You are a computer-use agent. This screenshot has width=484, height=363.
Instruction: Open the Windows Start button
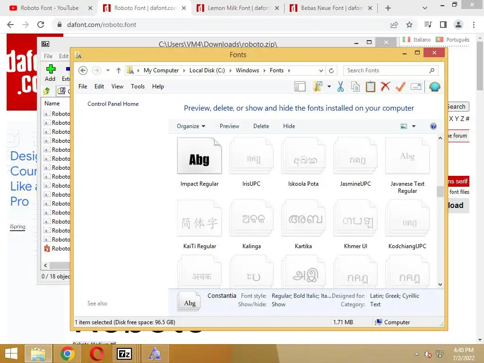tap(11, 354)
